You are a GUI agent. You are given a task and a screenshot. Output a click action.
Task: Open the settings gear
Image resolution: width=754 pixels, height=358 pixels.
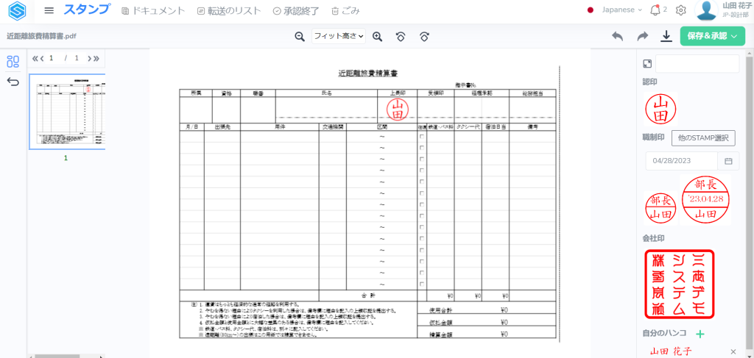681,10
